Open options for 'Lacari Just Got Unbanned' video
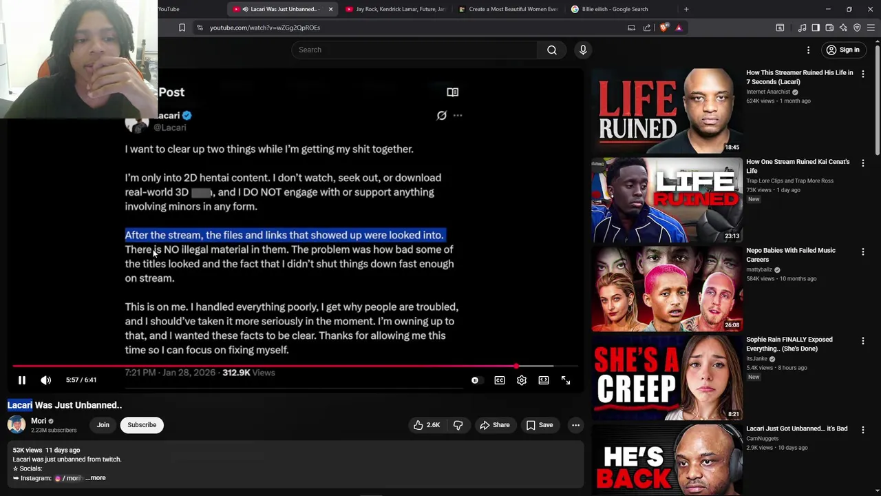Image resolution: width=881 pixels, height=496 pixels. (862, 430)
